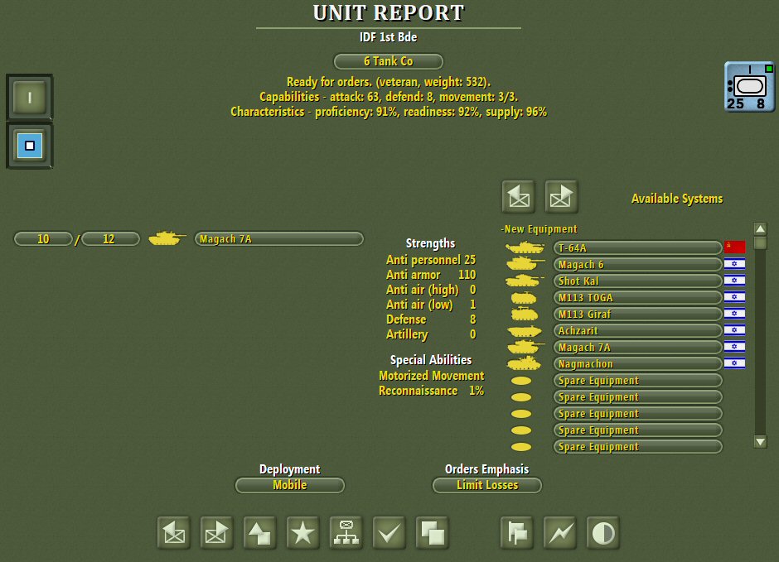Select the last Spare Equipment slot
Viewport: 779px width, 562px height.
click(x=637, y=446)
